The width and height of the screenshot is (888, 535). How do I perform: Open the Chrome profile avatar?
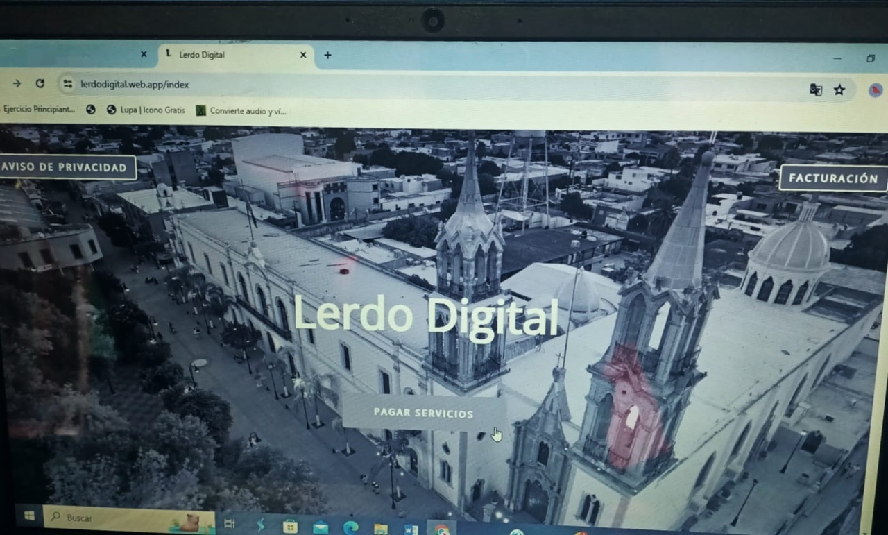point(876,90)
